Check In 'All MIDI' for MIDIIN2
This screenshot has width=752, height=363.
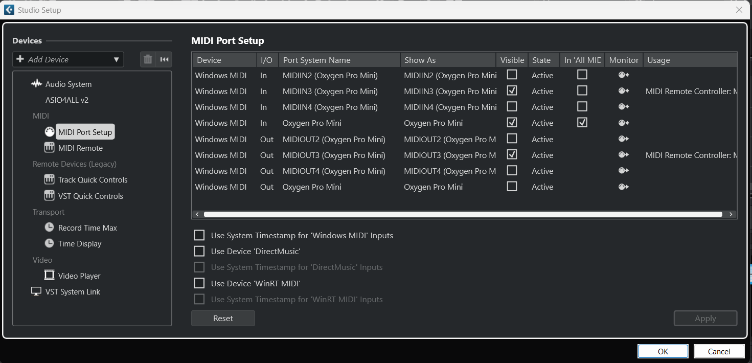[582, 75]
